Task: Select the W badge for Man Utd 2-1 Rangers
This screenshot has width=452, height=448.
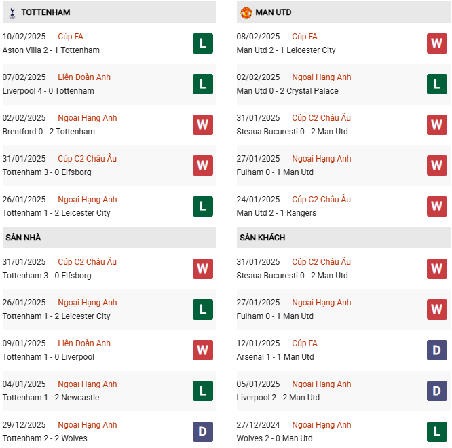Action: point(436,206)
